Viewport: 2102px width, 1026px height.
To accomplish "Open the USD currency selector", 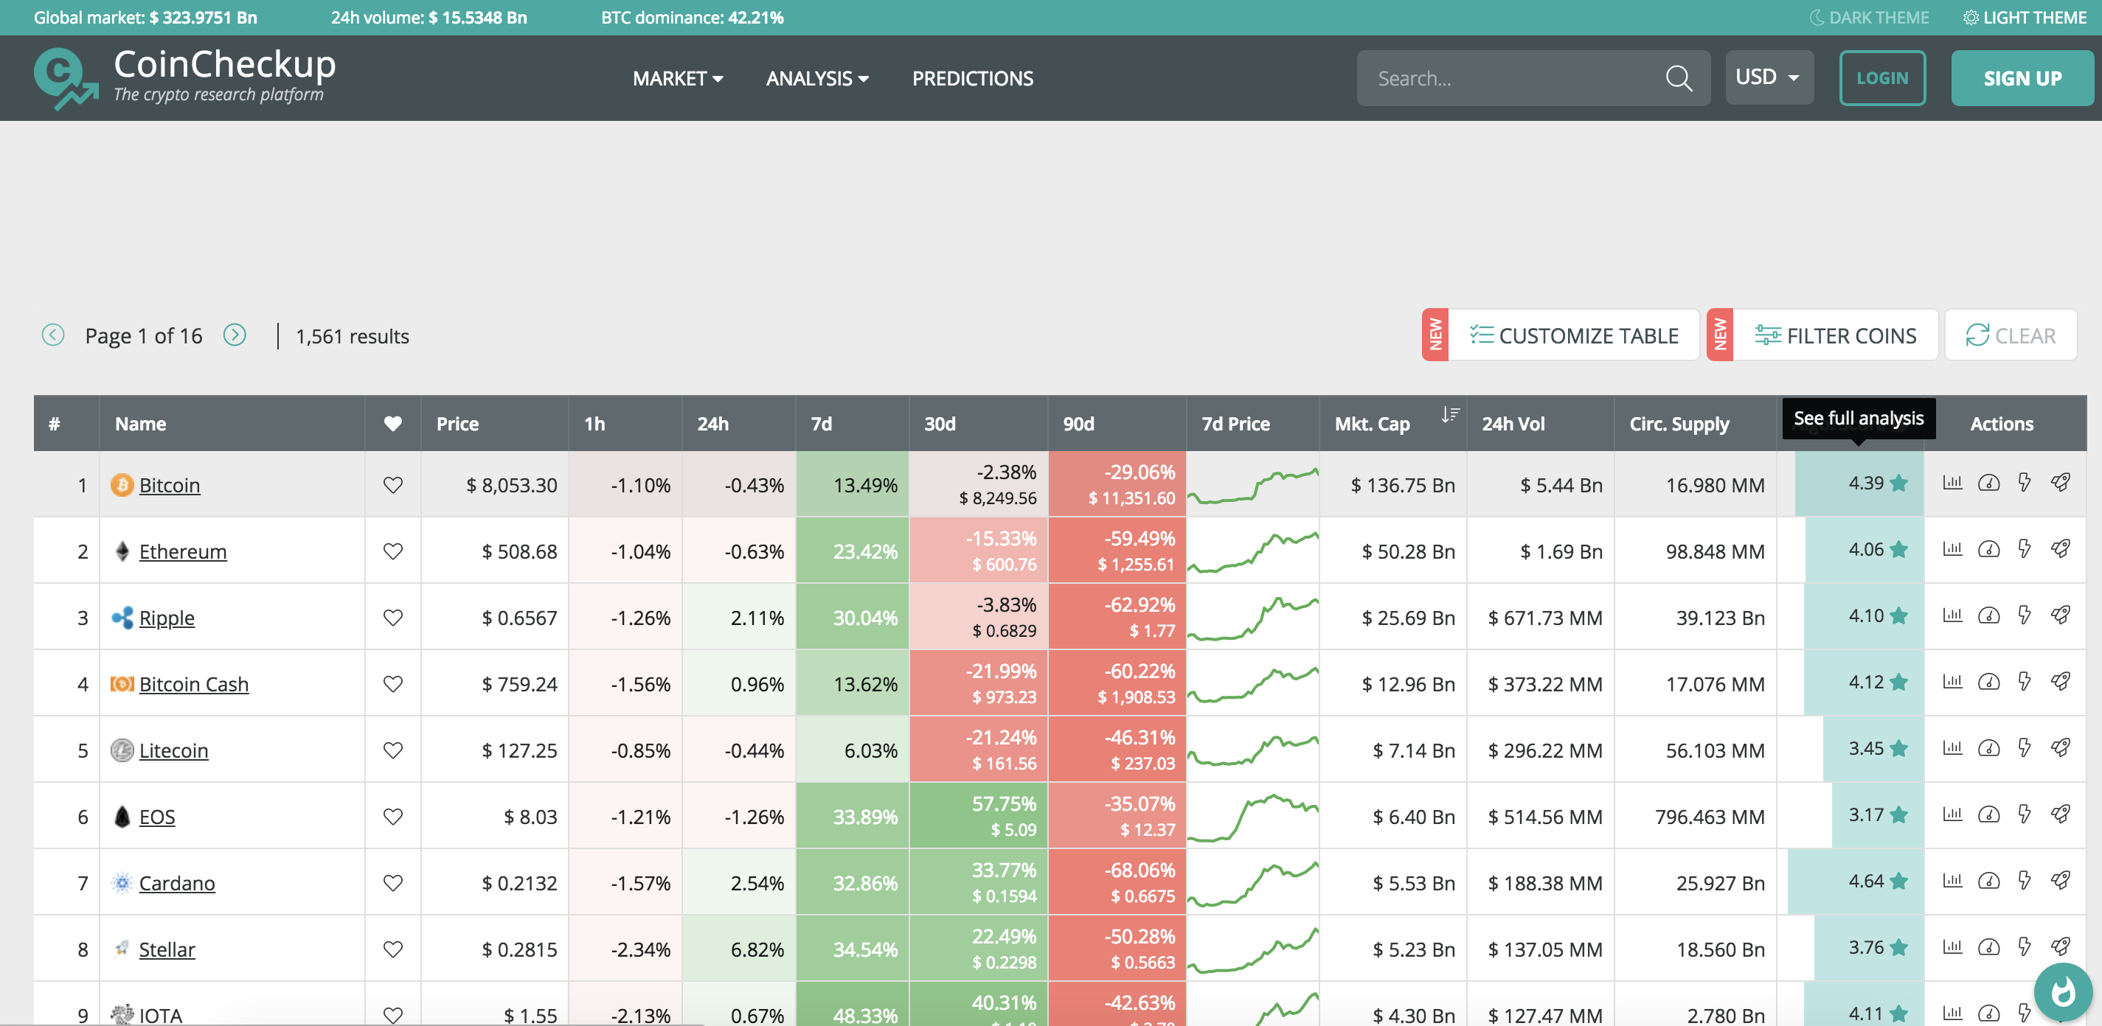I will click(x=1769, y=77).
